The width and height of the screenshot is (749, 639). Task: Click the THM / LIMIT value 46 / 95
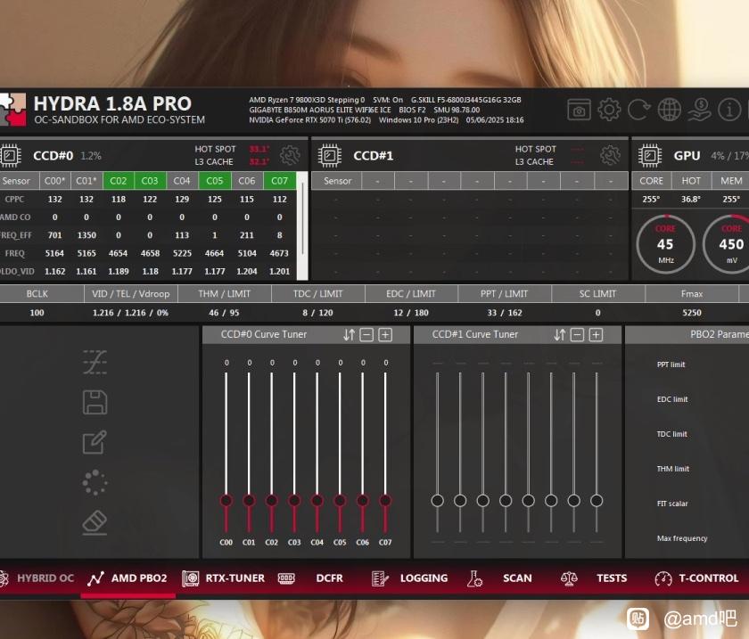coord(224,313)
